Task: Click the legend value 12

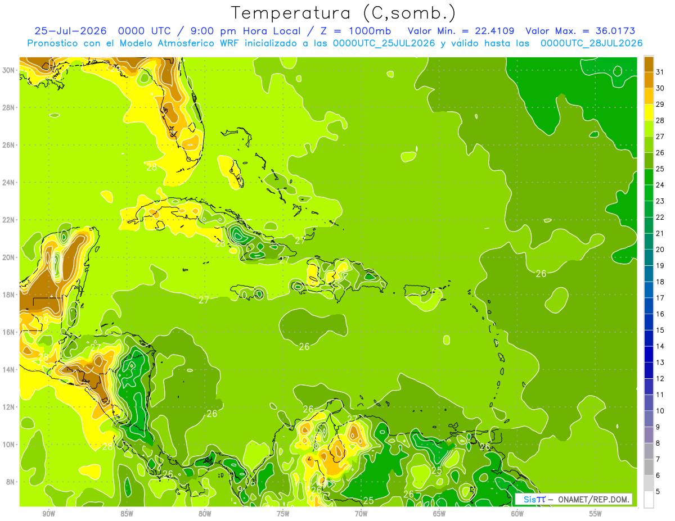Action: point(660,379)
